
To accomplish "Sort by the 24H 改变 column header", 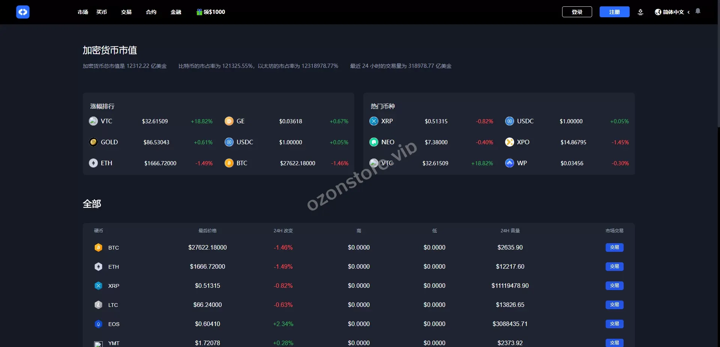I will tap(283, 231).
